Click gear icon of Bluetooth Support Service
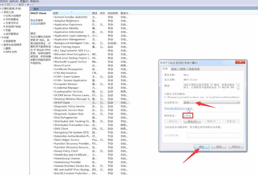 click(x=53, y=62)
